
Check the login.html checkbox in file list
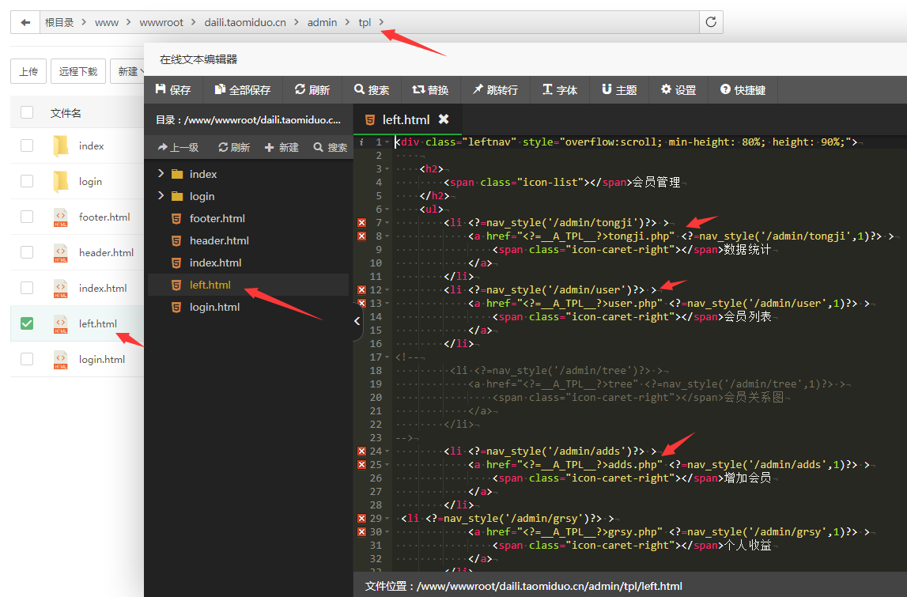pyautogui.click(x=27, y=359)
